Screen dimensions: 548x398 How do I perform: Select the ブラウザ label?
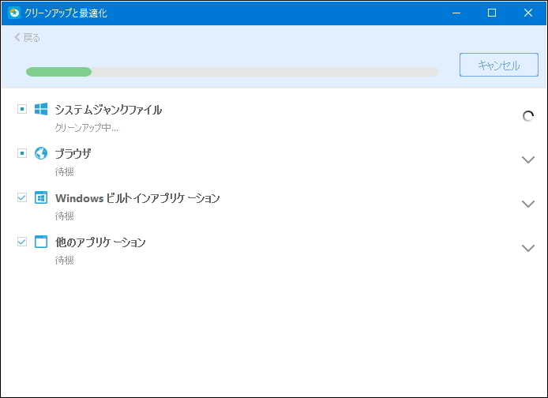click(73, 154)
